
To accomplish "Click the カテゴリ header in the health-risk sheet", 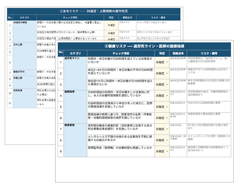I will [75, 53].
